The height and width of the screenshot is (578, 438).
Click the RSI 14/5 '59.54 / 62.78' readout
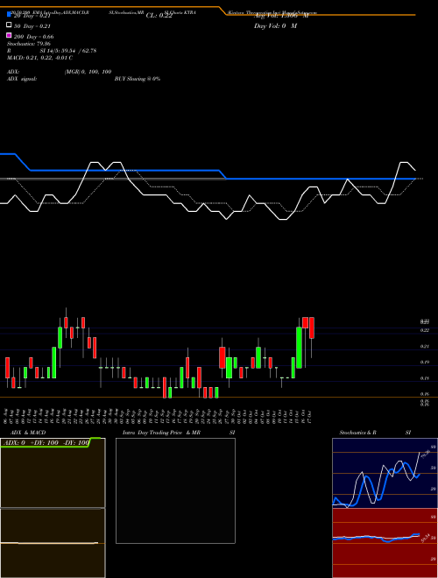click(x=80, y=51)
